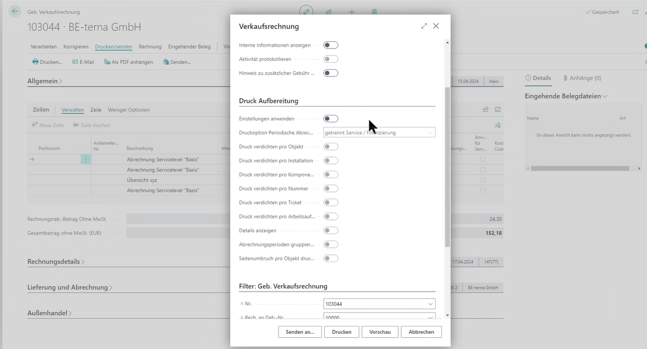Screen dimensions: 647x349
Task: Click the share icon in the top bar
Action: tap(329, 12)
